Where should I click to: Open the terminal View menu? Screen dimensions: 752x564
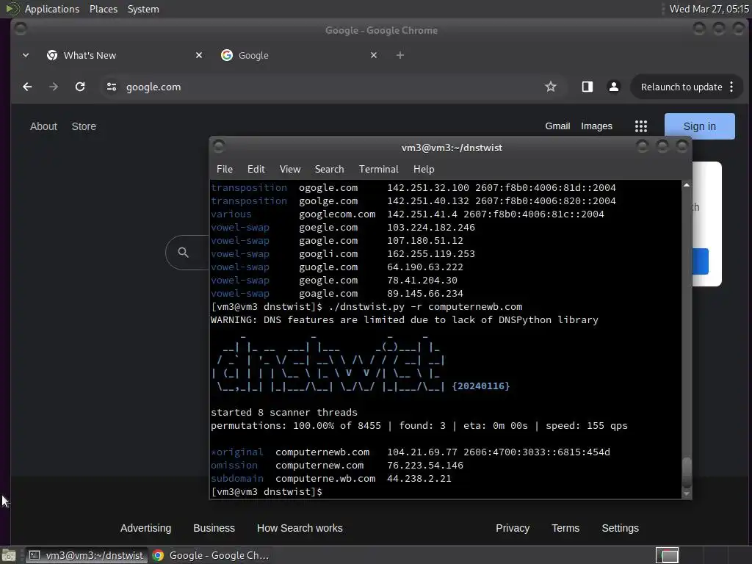(290, 170)
